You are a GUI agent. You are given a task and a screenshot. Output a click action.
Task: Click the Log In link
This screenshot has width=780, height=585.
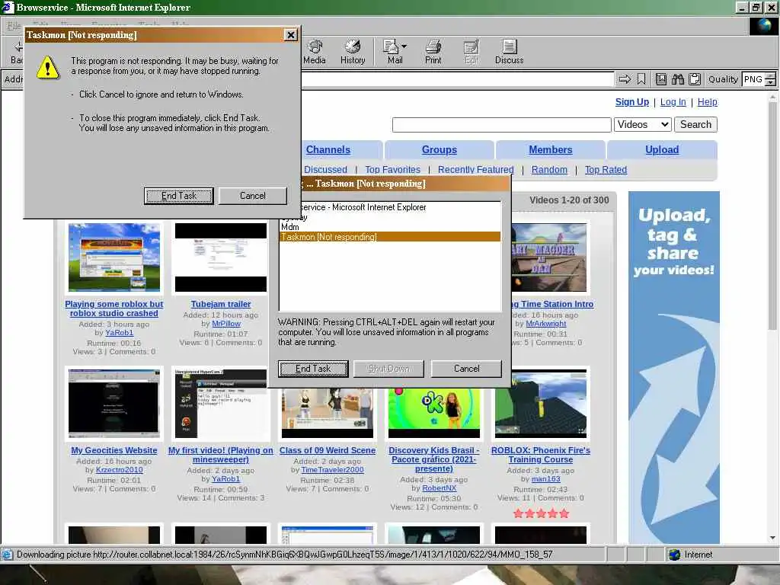[x=673, y=102]
